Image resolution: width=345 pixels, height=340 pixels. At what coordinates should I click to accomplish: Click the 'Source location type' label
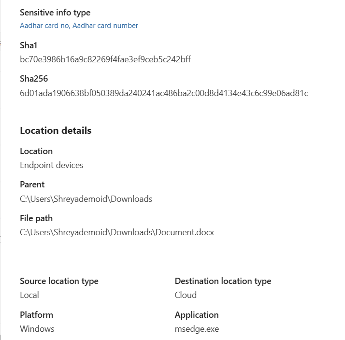59,281
